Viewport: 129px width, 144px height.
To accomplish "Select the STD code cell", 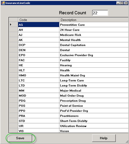I will [39, 121].
